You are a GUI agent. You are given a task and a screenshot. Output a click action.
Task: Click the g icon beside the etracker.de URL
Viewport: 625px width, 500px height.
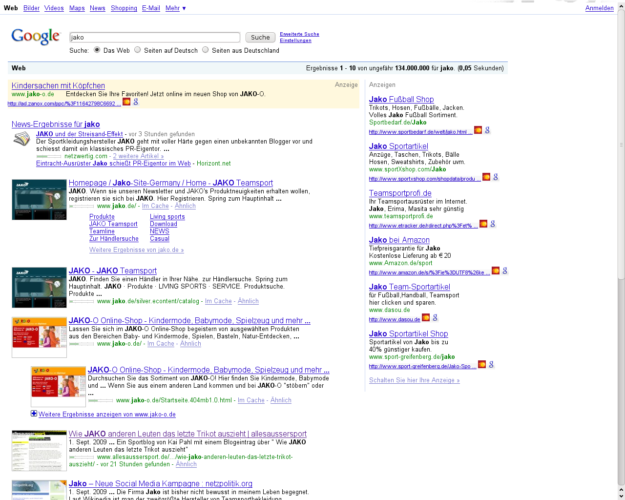[493, 224]
